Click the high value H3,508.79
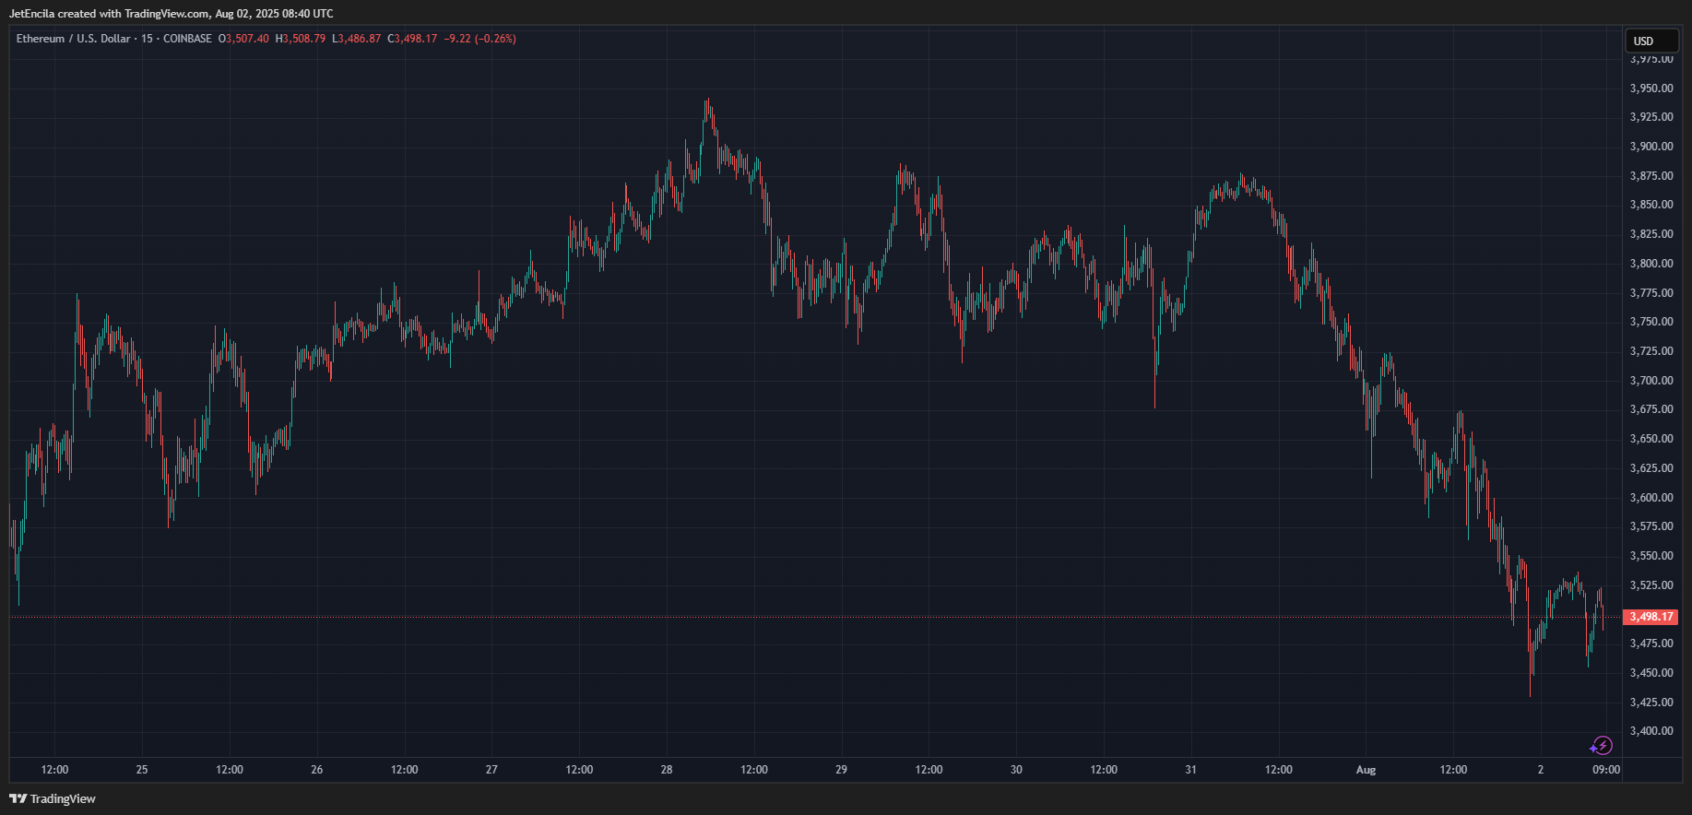This screenshot has width=1692, height=815. point(301,39)
